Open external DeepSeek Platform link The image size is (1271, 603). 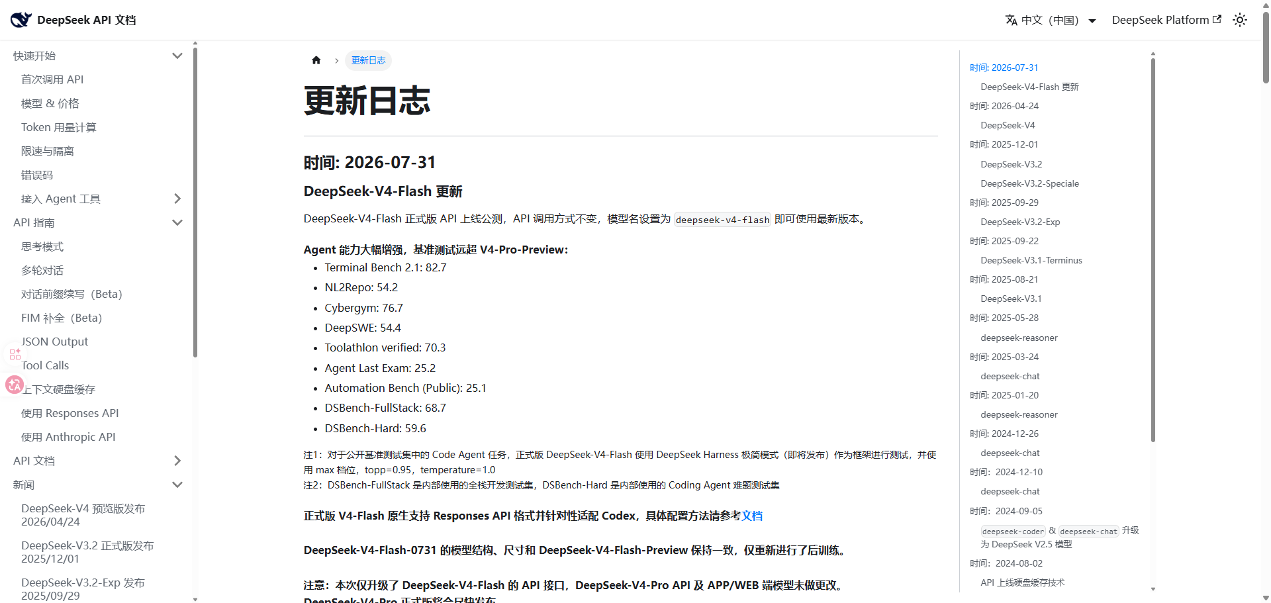(1166, 20)
